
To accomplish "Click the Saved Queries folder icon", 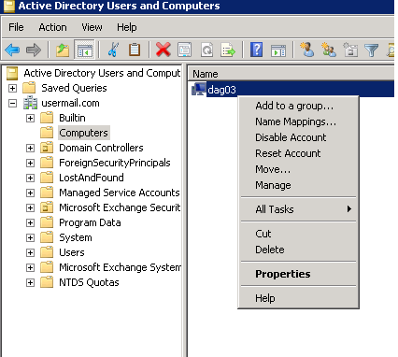I will [x=29, y=88].
